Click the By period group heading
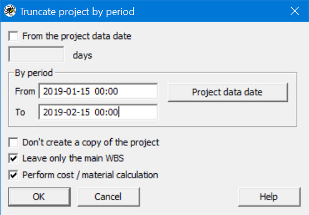 click(x=34, y=73)
